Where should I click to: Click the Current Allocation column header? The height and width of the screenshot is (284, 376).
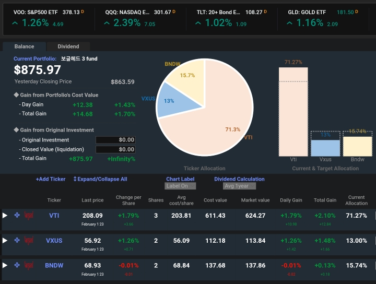pyautogui.click(x=357, y=200)
